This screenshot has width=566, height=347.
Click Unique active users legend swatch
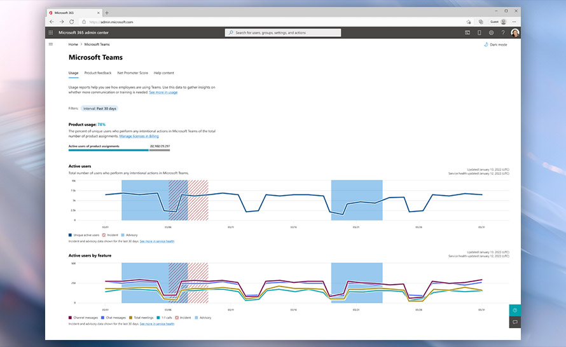(x=70, y=235)
